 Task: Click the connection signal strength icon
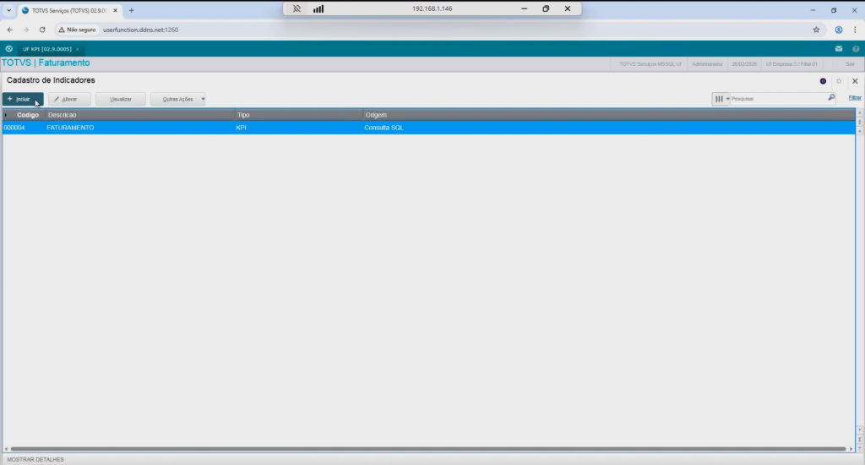318,8
